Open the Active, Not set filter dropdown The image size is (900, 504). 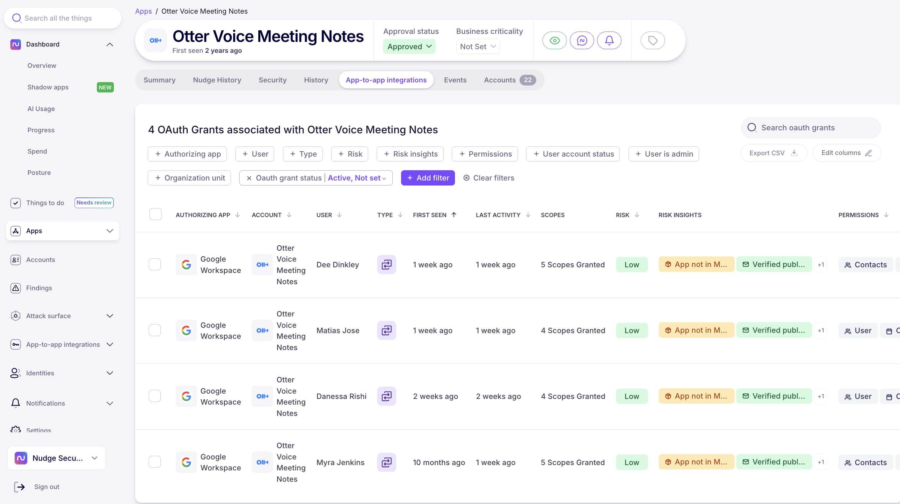pos(357,178)
